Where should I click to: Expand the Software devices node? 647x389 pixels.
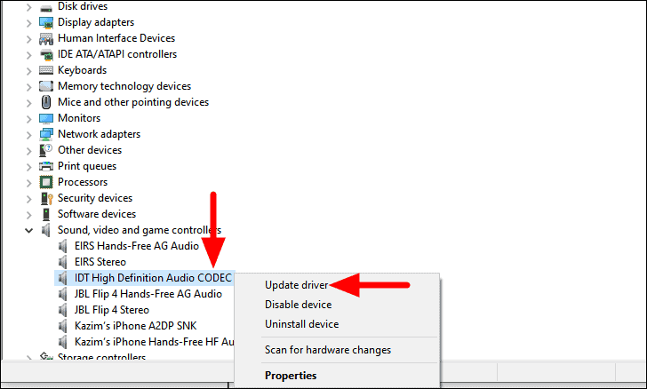click(x=28, y=215)
